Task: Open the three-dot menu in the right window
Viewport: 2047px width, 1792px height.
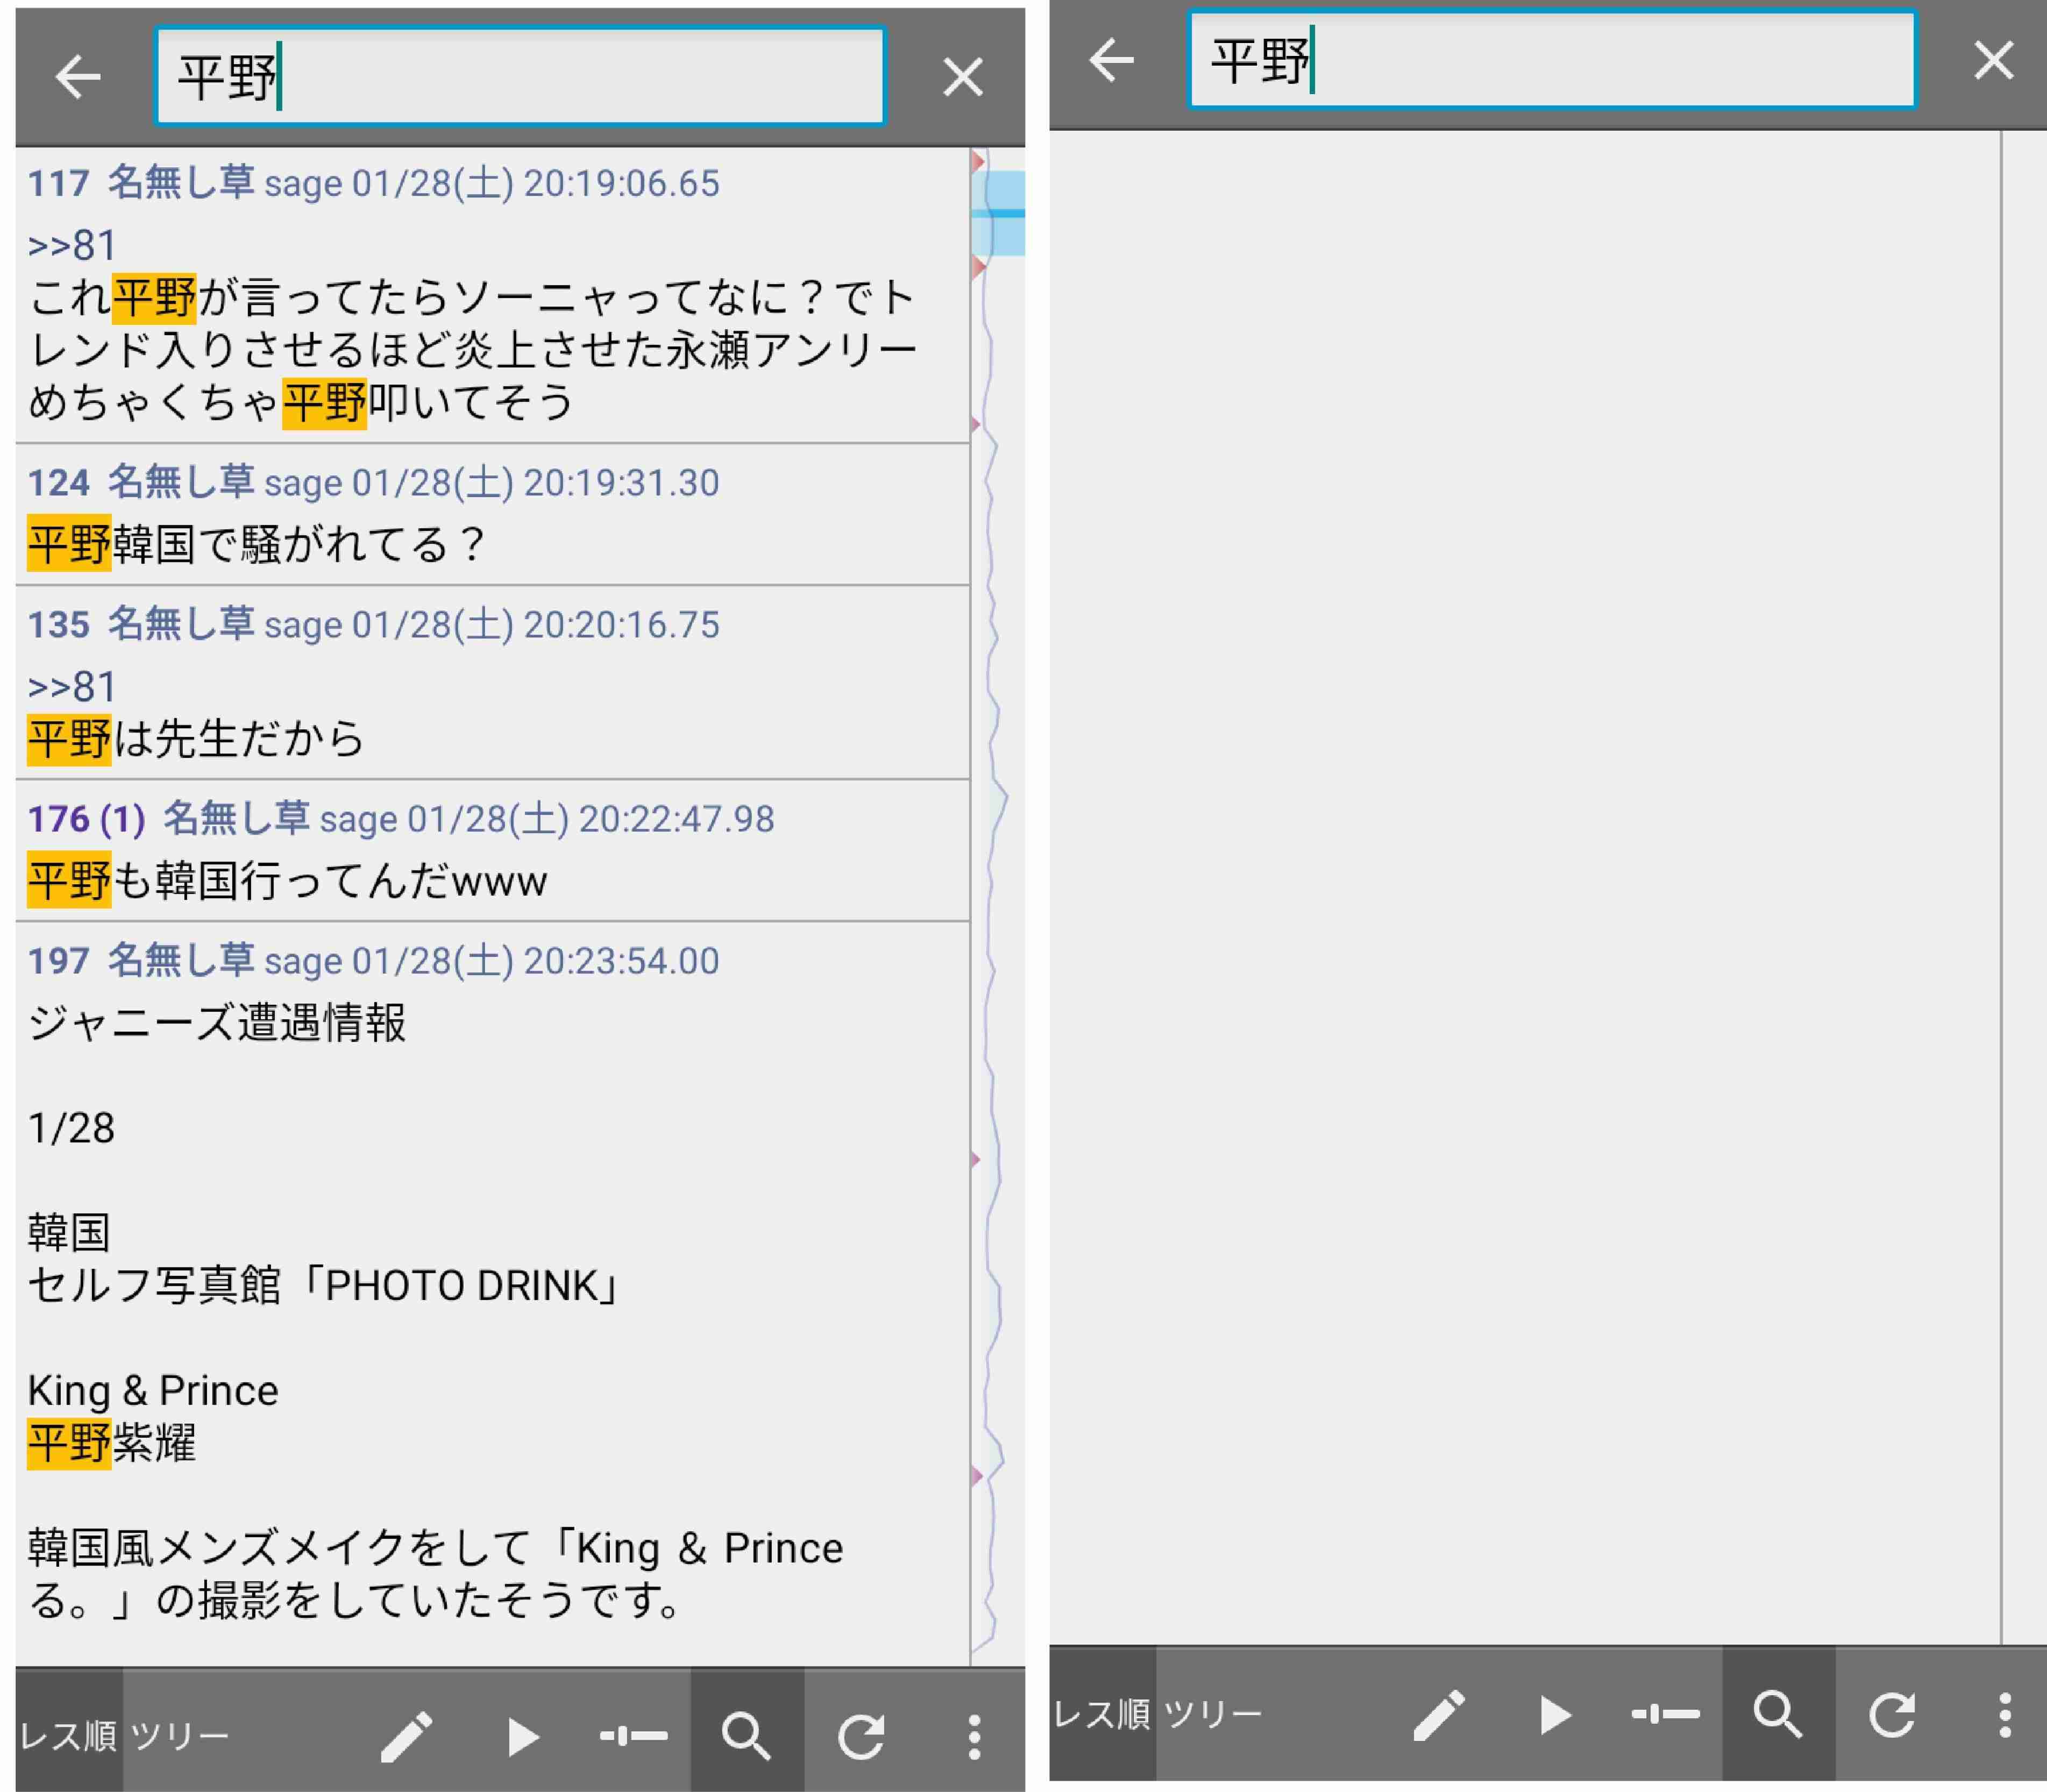Action: coord(2005,1715)
